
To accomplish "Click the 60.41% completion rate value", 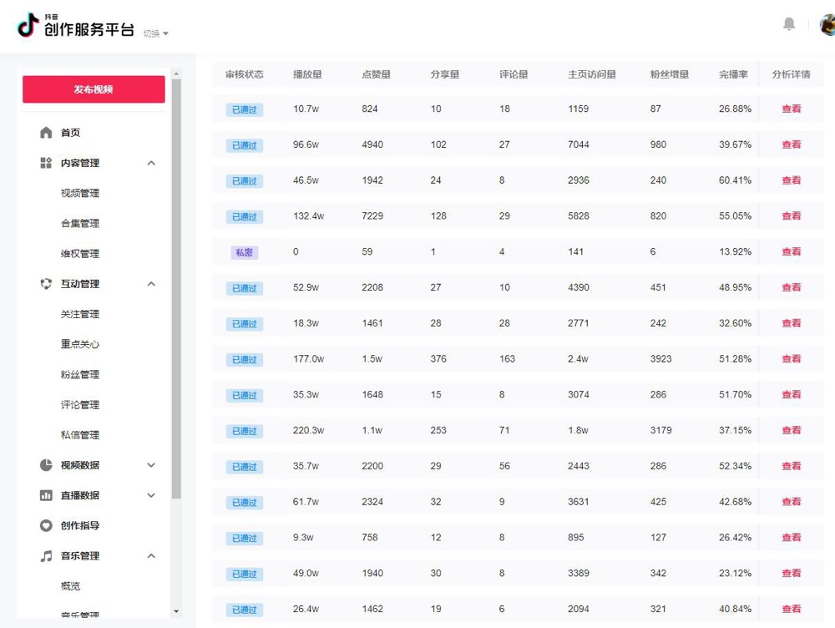I will pyautogui.click(x=735, y=180).
